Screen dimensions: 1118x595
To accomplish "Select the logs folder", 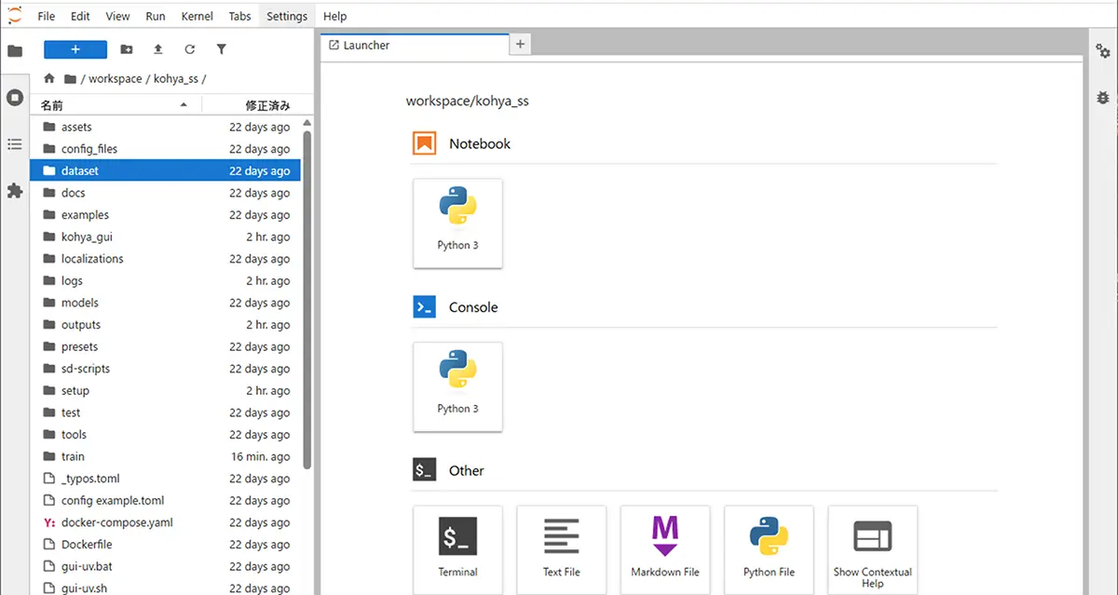I will pyautogui.click(x=167, y=280).
